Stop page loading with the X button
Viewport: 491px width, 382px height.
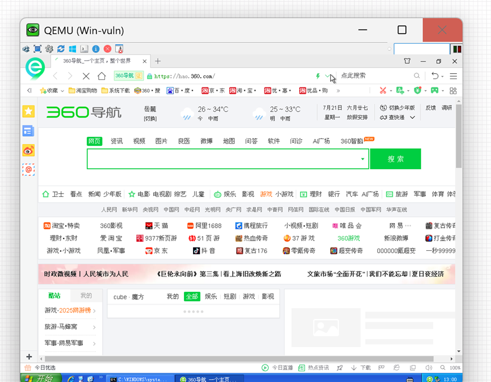point(86,76)
